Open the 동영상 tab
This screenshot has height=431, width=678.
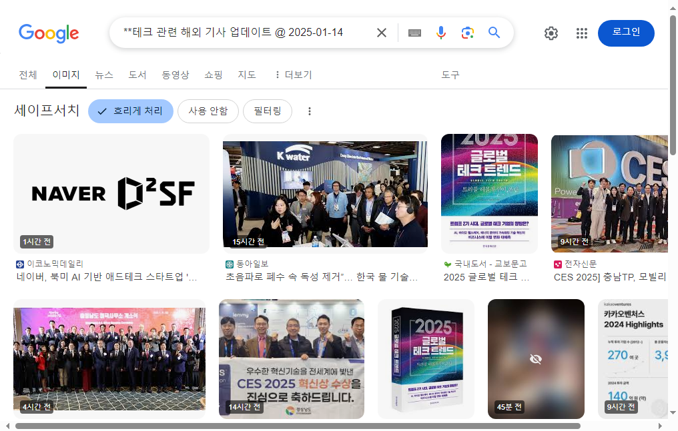click(176, 75)
